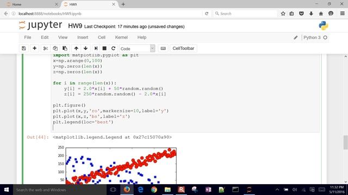348x195 pixels.
Task: Copy selected cell icon in toolbar
Action: 55,48
